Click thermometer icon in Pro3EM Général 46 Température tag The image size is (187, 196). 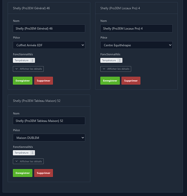point(32,60)
